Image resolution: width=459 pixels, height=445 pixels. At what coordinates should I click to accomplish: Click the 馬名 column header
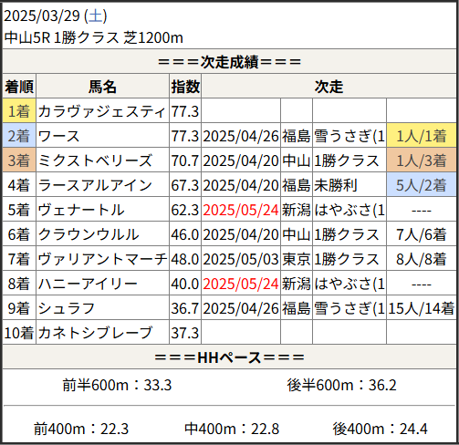[x=102, y=87]
